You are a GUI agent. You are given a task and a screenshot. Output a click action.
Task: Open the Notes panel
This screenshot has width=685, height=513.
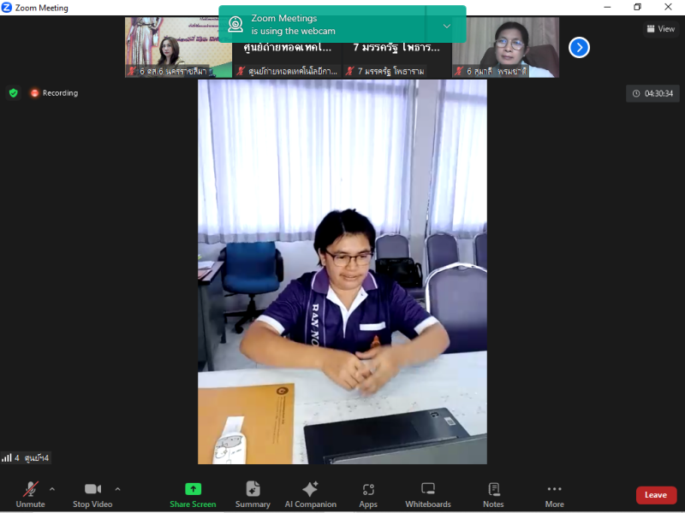click(x=493, y=494)
